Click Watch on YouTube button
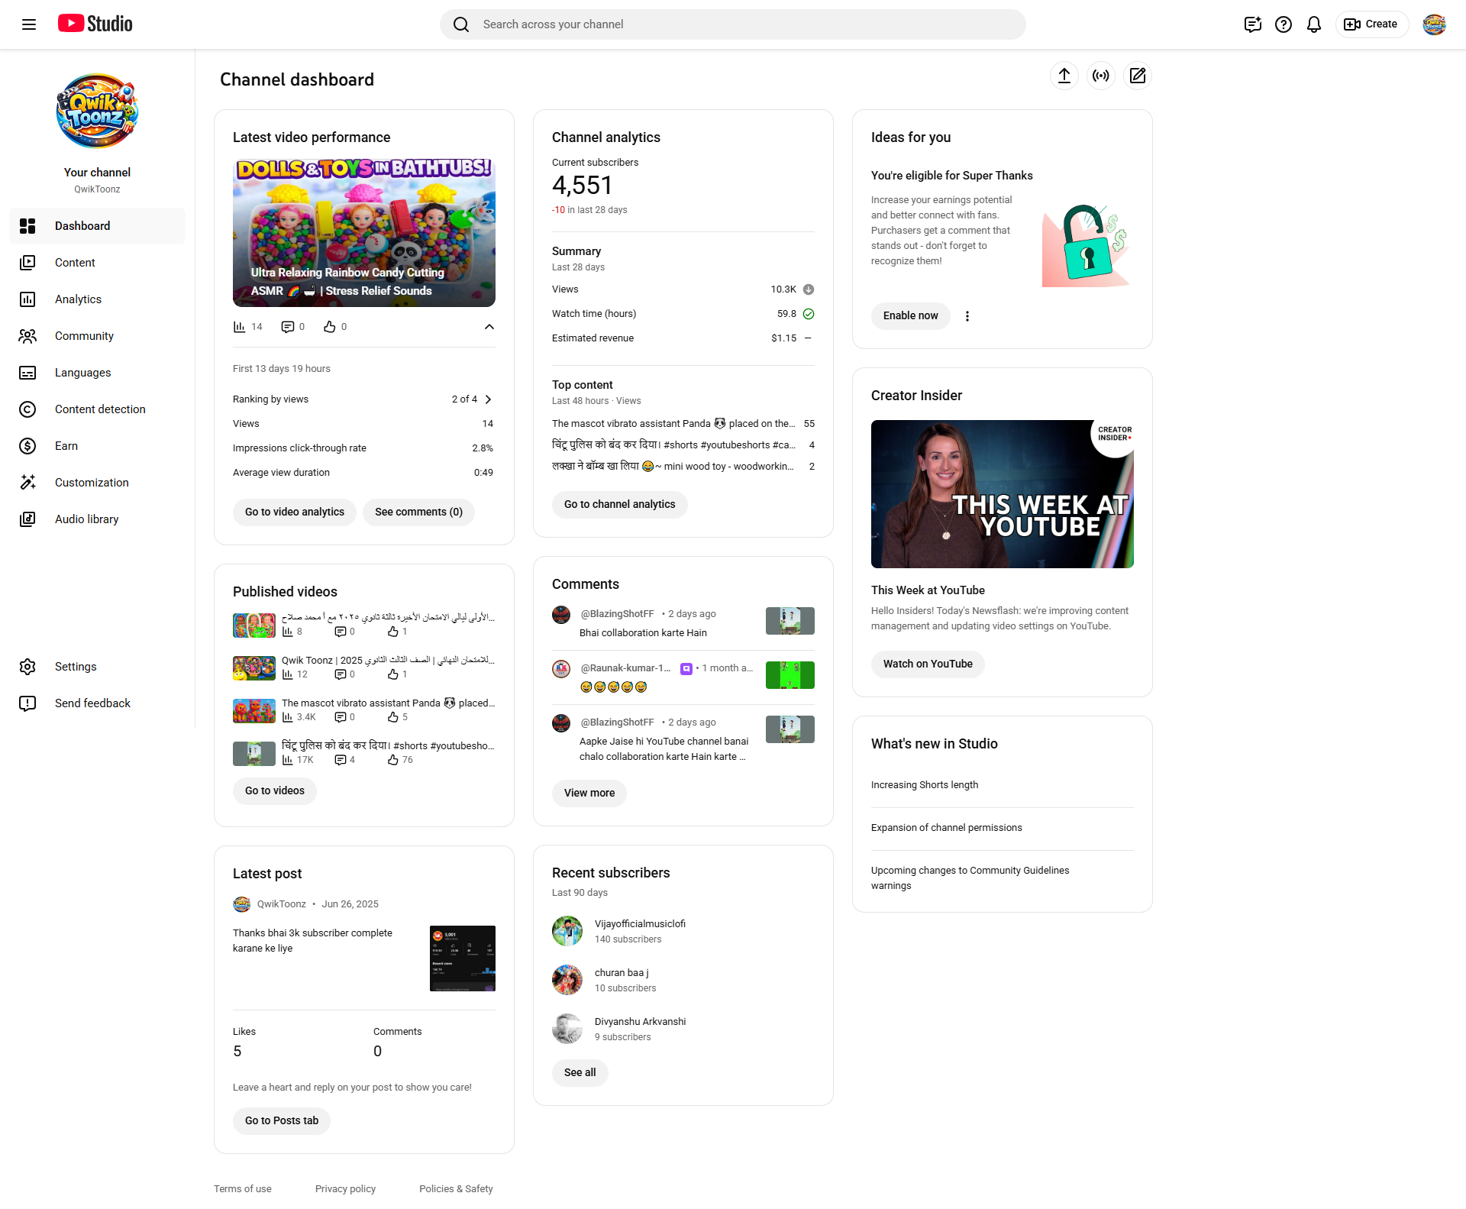1466x1209 pixels. (x=927, y=664)
